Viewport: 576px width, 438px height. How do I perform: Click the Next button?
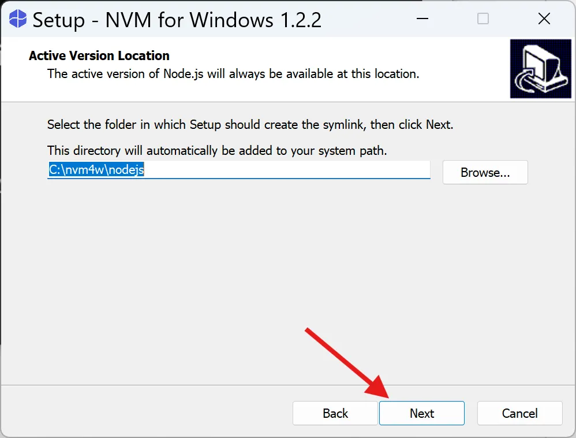(x=422, y=413)
